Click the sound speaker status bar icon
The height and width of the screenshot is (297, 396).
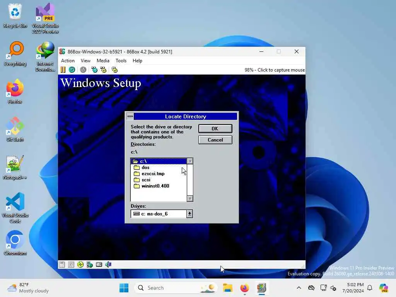click(x=108, y=265)
